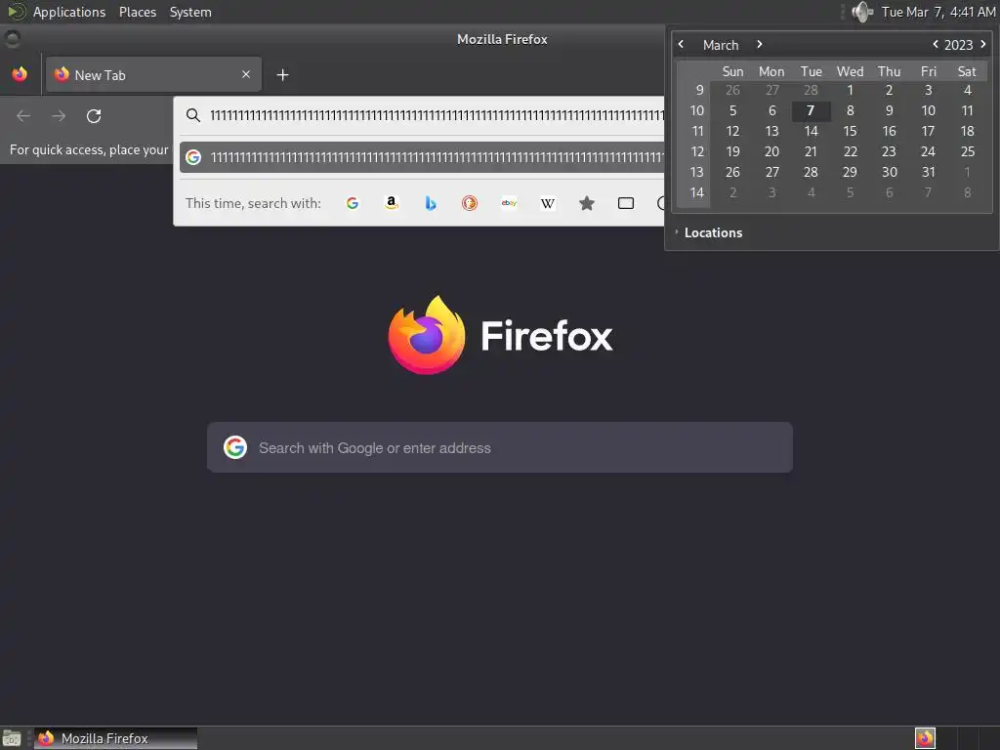Screen dimensions: 1000x750
Task: Click the Firefox tray icon in bottom panel
Action: tap(925, 738)
